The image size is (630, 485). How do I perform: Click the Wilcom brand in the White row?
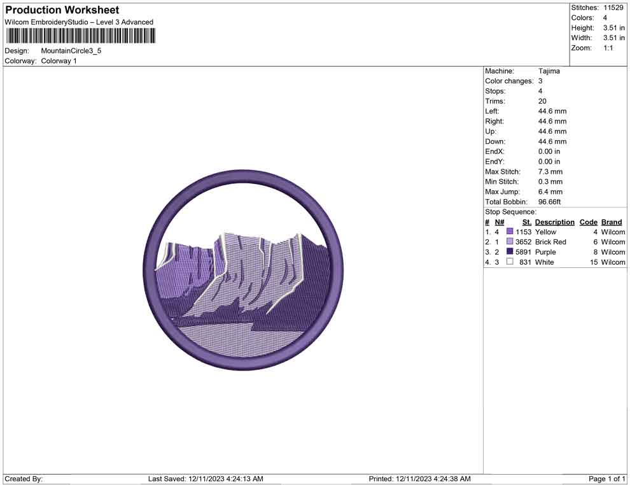coord(613,262)
